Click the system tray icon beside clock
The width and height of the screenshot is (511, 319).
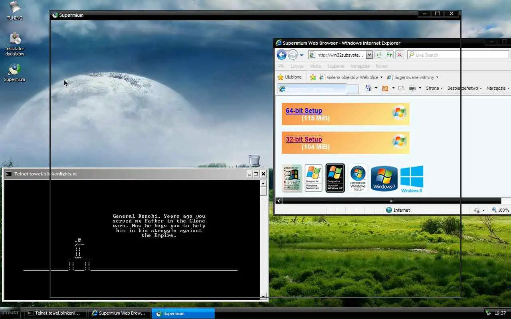(488, 313)
